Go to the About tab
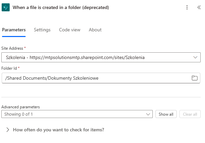 pyautogui.click(x=95, y=30)
